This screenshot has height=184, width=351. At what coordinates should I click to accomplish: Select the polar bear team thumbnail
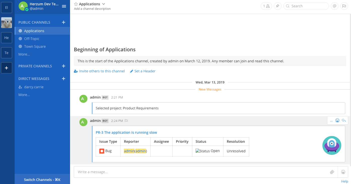tap(7, 23)
